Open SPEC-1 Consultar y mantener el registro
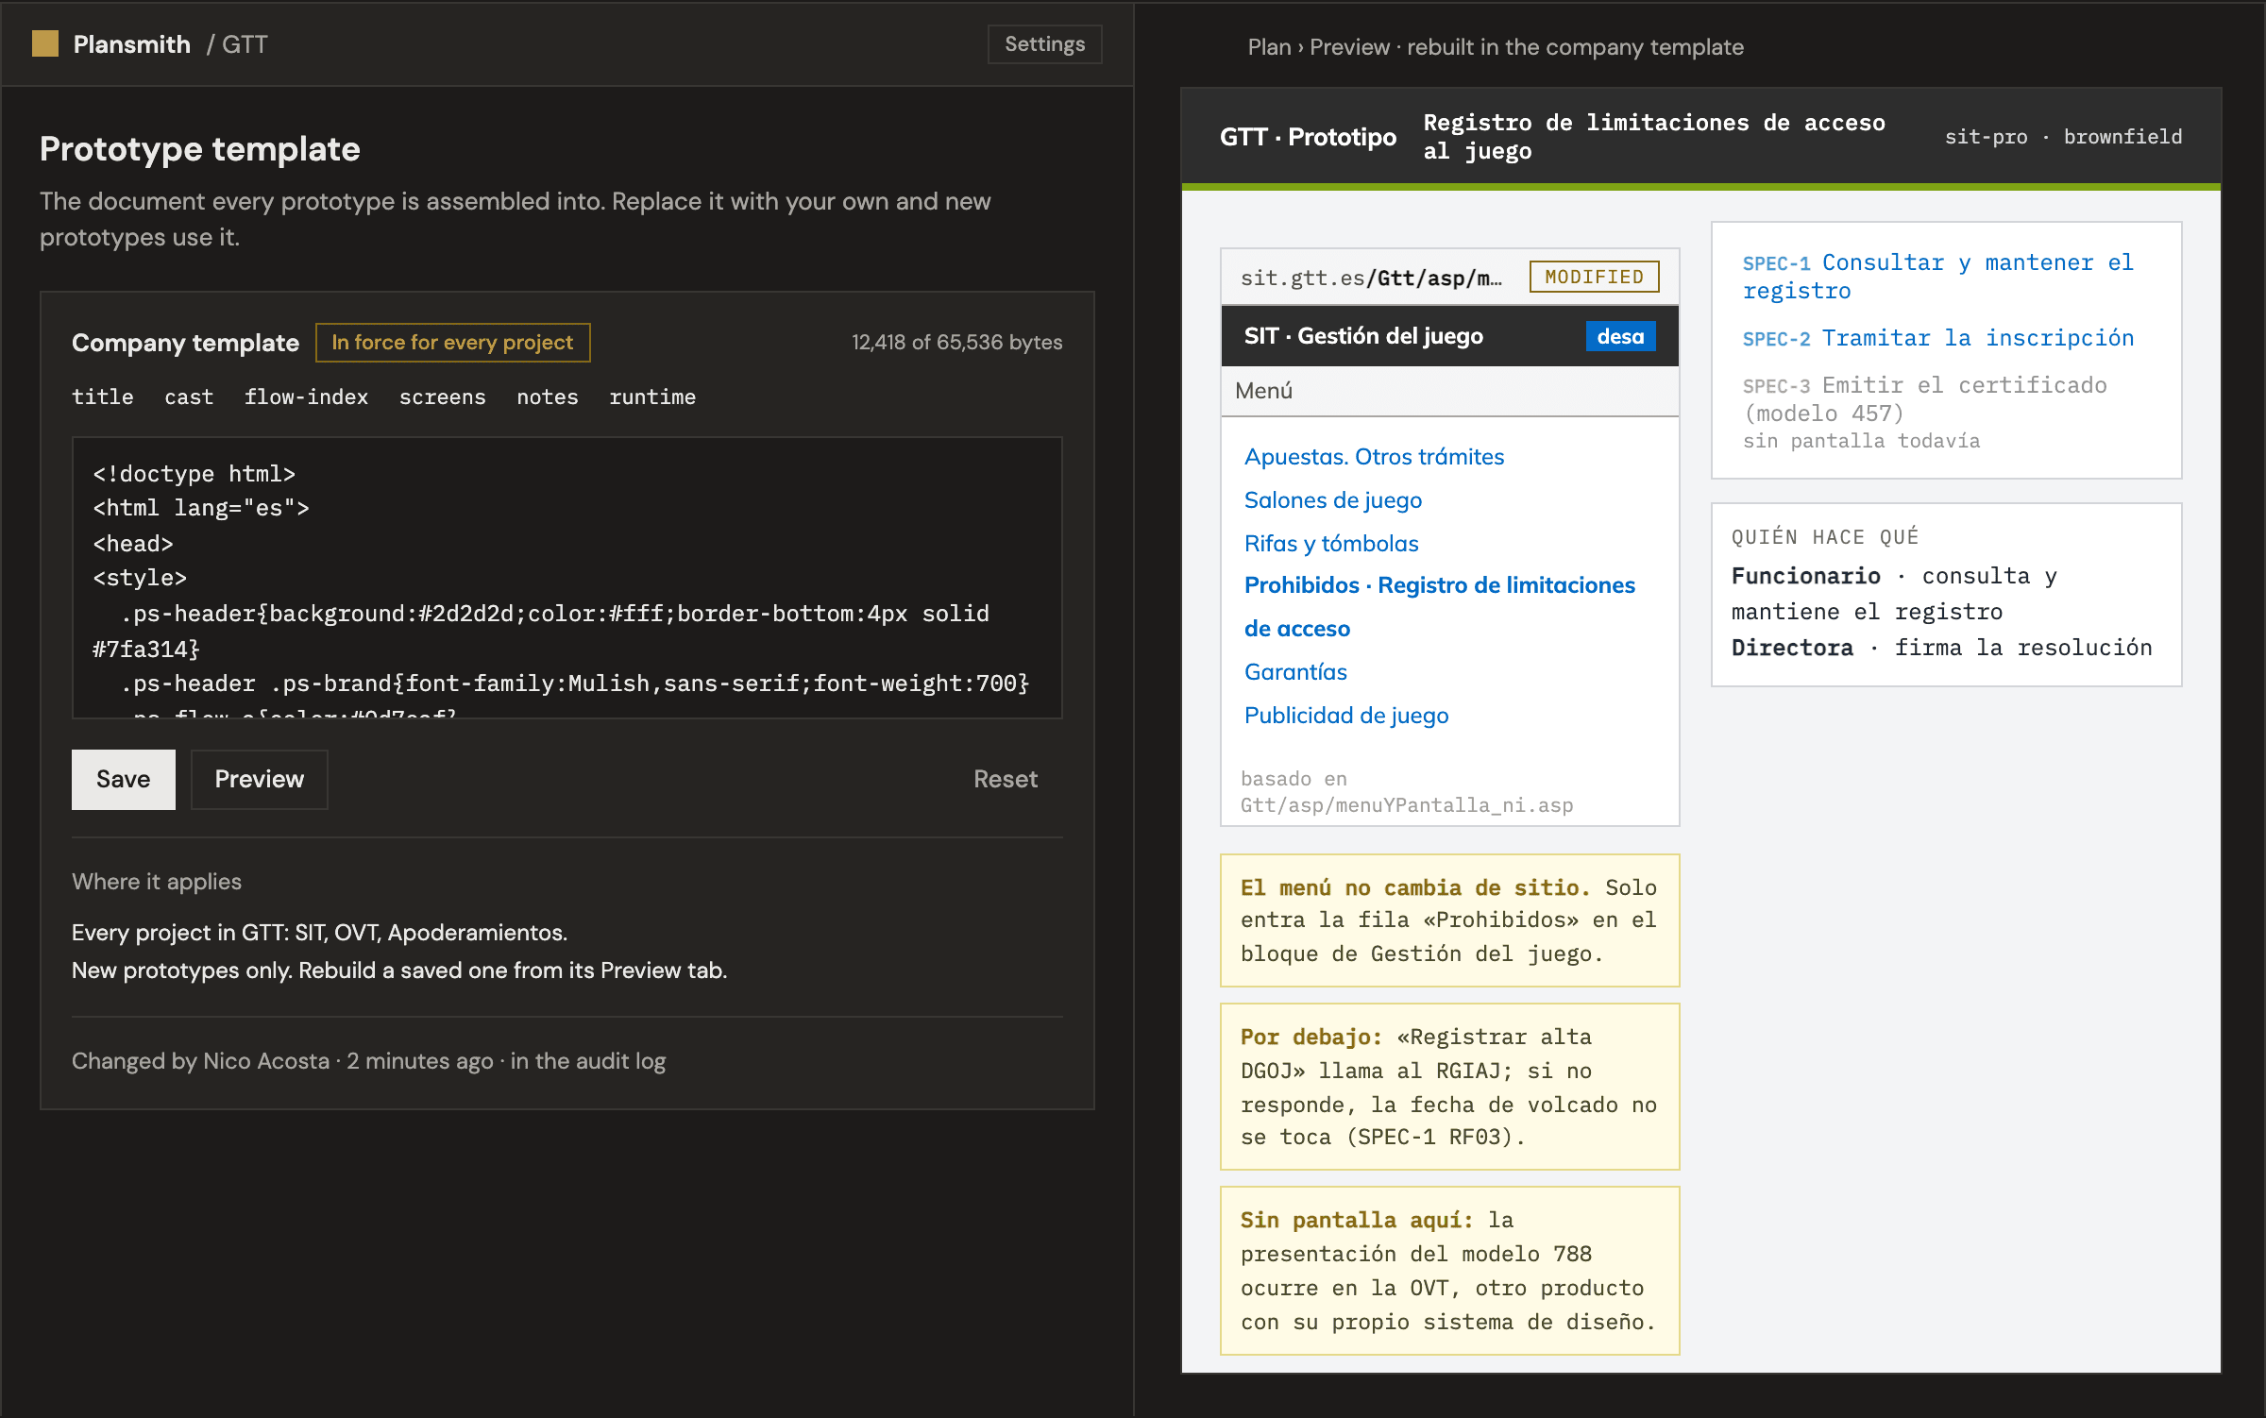 tap(1937, 277)
